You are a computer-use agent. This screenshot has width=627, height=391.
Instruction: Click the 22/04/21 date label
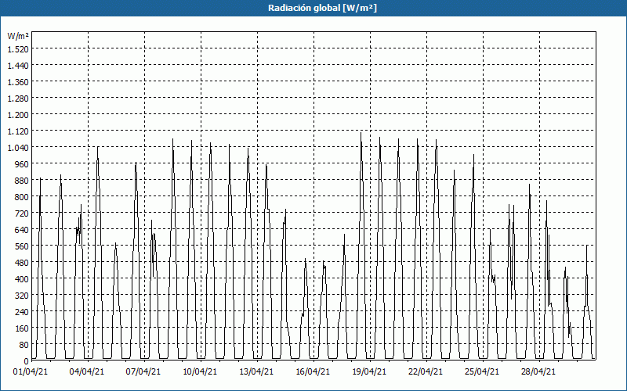(x=426, y=372)
